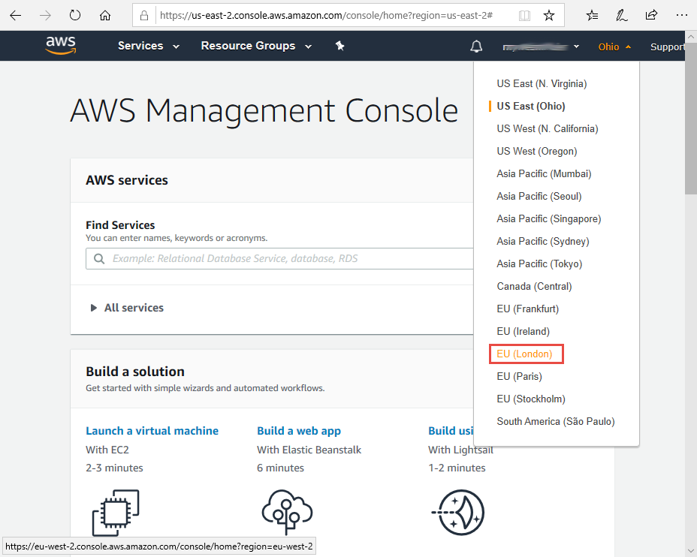
Task: Click the EC2 virtual machine chip icon
Action: tap(116, 513)
